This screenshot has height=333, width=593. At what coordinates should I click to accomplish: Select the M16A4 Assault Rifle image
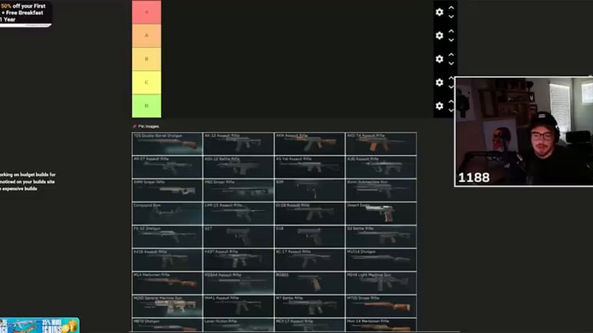tap(238, 283)
